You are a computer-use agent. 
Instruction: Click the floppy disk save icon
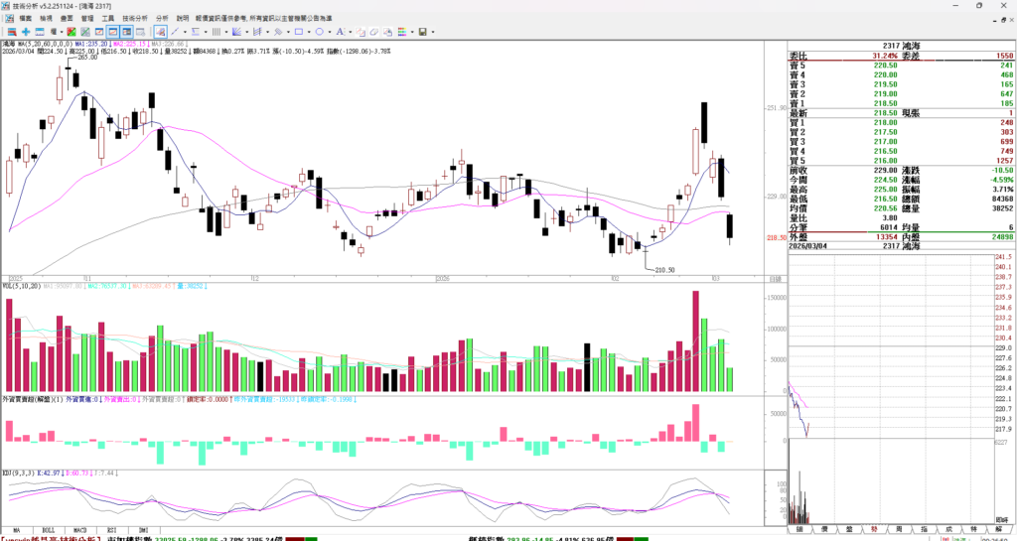click(422, 32)
